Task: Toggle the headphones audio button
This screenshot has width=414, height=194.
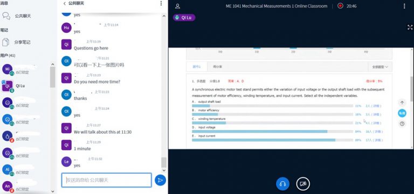Action: [282, 183]
